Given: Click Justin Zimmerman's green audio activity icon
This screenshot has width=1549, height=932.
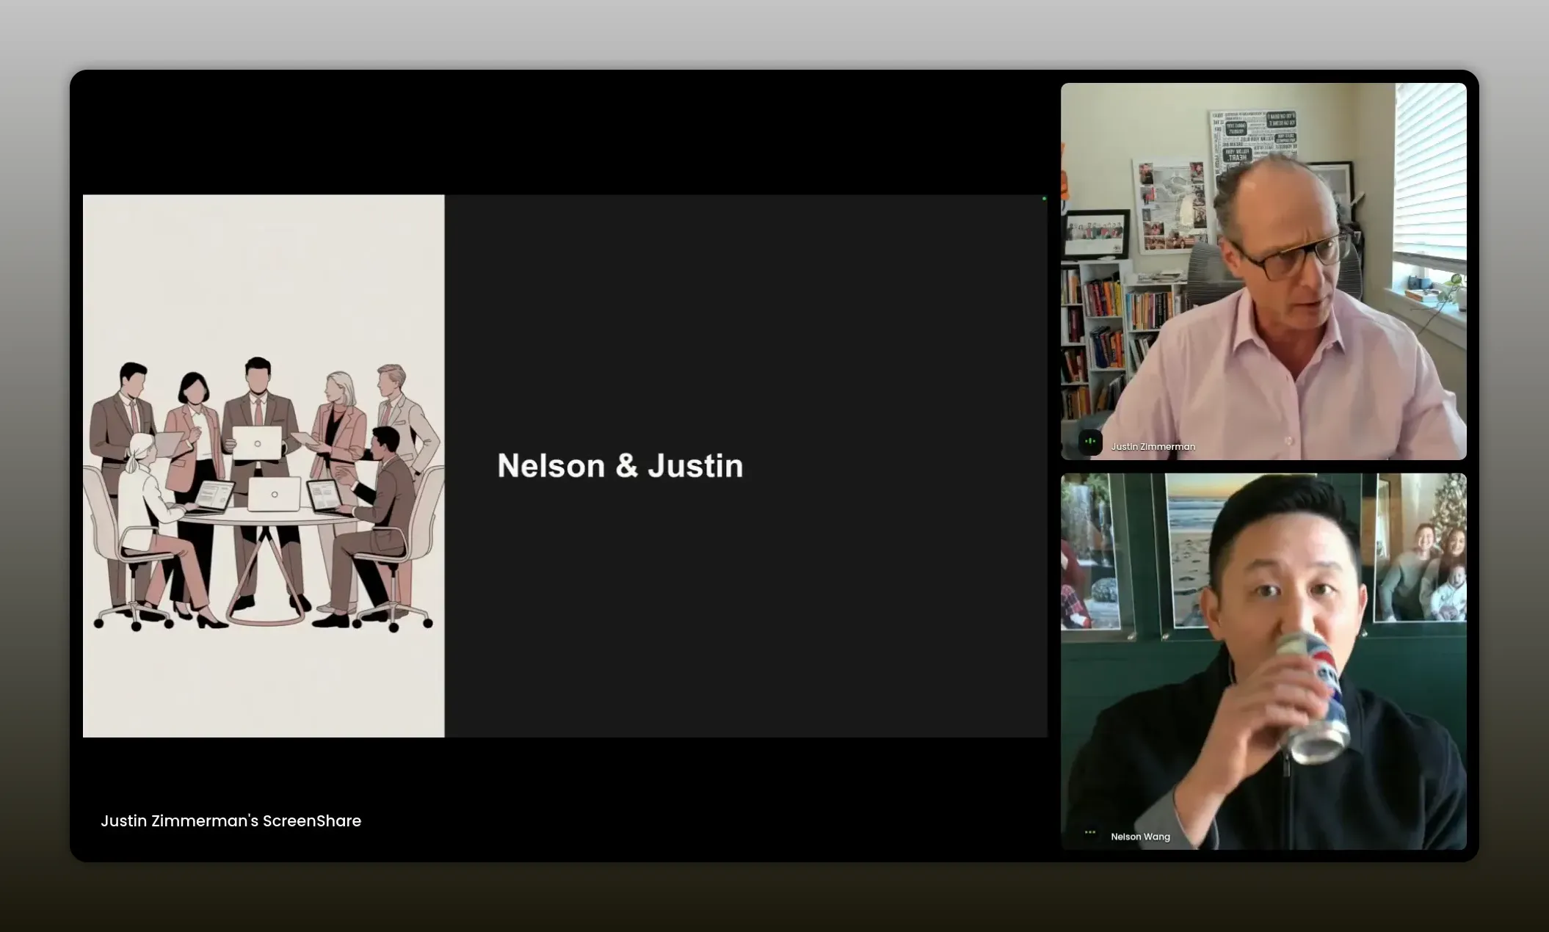Looking at the screenshot, I should tap(1090, 442).
